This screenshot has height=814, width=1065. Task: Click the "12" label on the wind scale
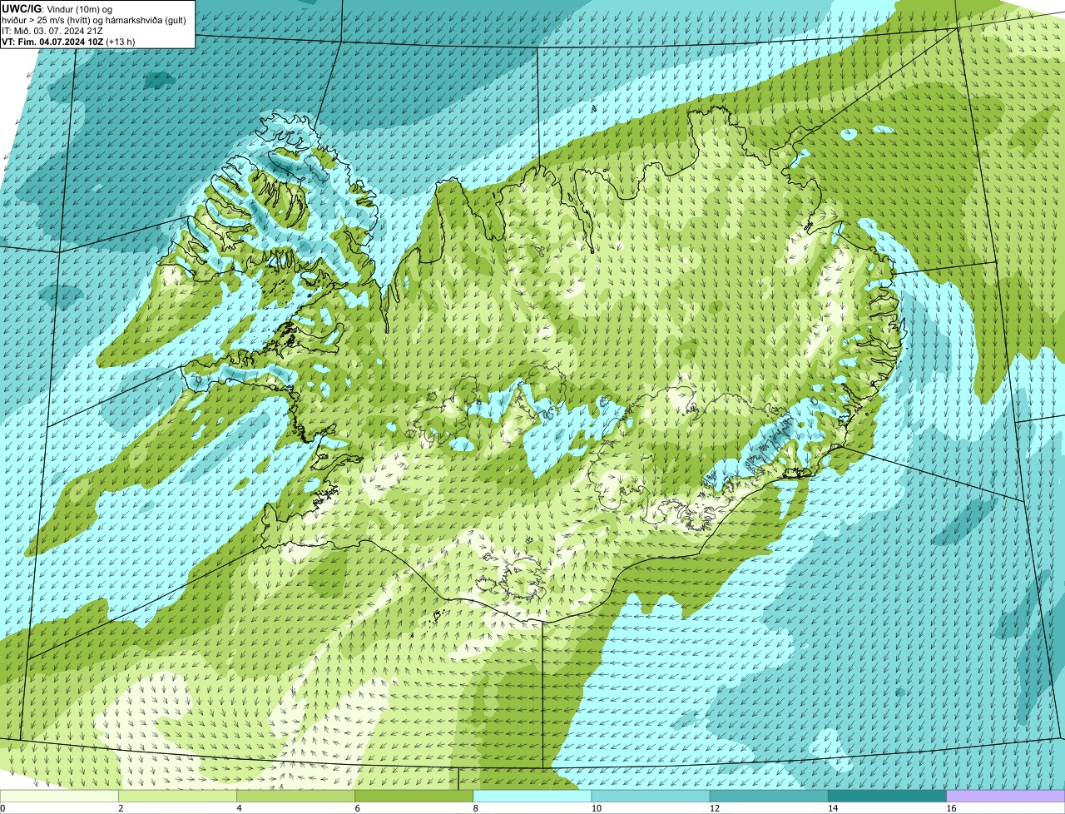pos(714,808)
